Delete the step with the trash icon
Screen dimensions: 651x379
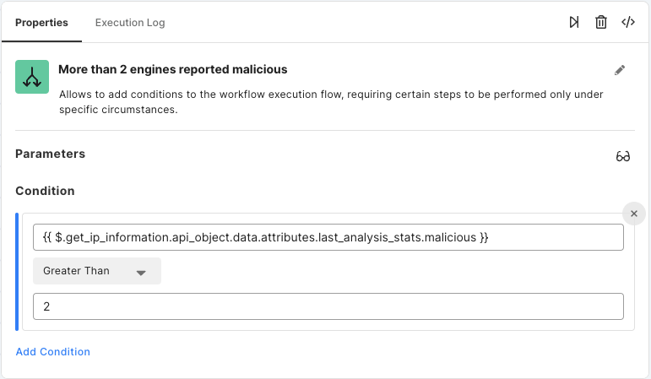pos(601,22)
